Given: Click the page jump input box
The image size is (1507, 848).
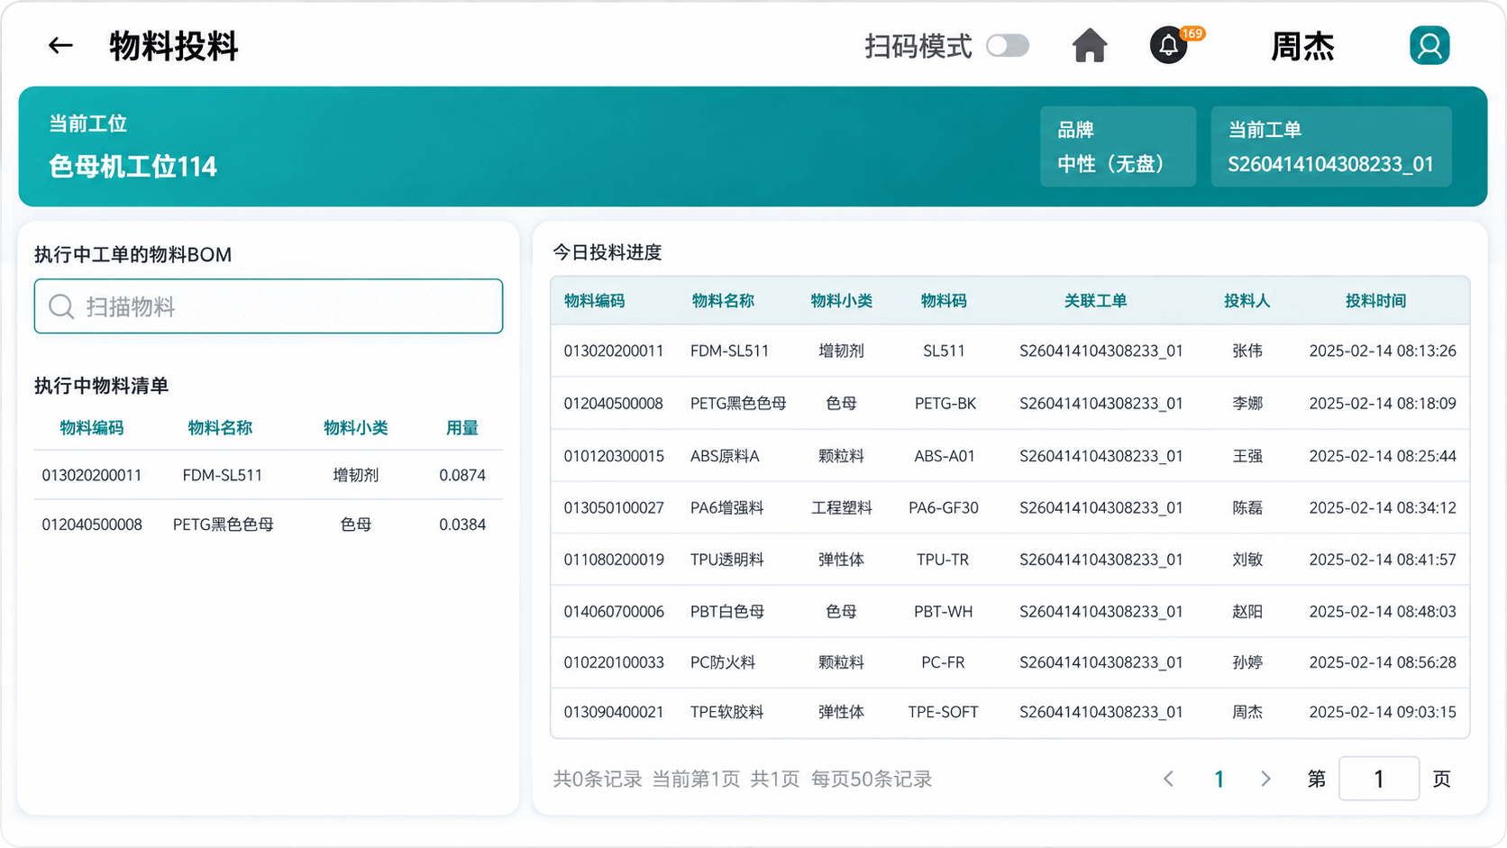Looking at the screenshot, I should coord(1379,779).
